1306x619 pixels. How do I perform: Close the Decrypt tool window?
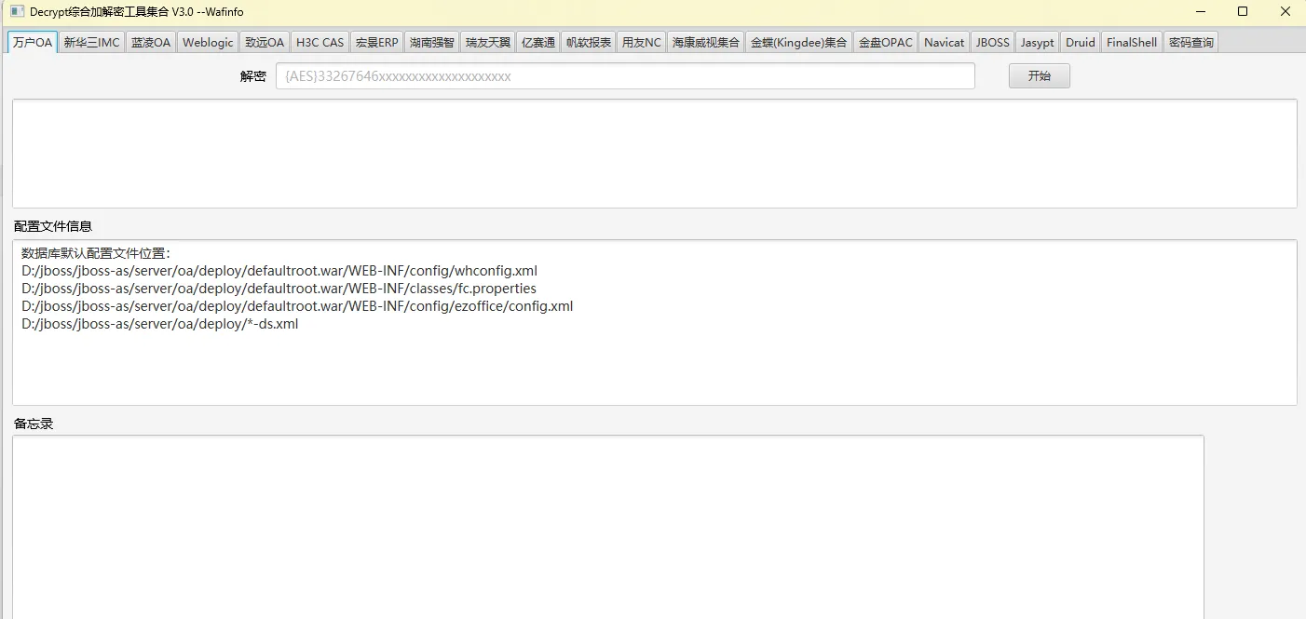[x=1285, y=11]
